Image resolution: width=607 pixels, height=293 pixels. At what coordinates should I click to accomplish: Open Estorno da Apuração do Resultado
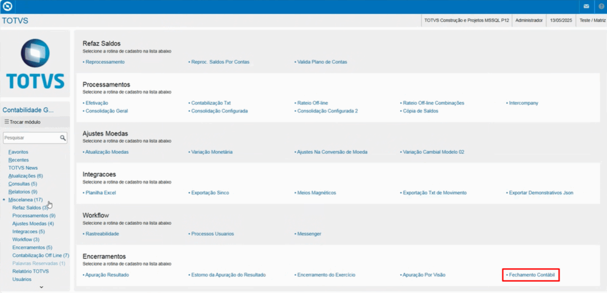tap(228, 275)
